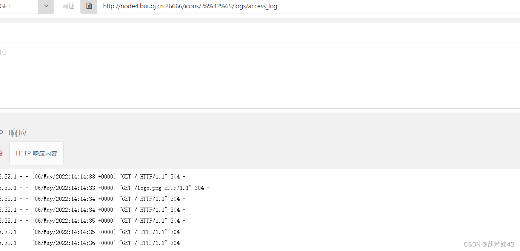The image size is (520, 251).
Task: Expand the GET method selector chevron
Action: pyautogui.click(x=46, y=6)
